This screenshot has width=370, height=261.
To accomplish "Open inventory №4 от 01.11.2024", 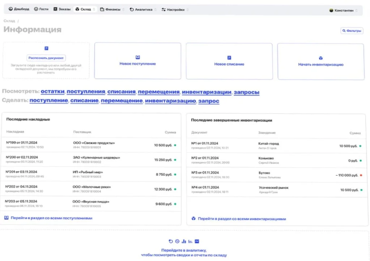I will click(205, 187).
